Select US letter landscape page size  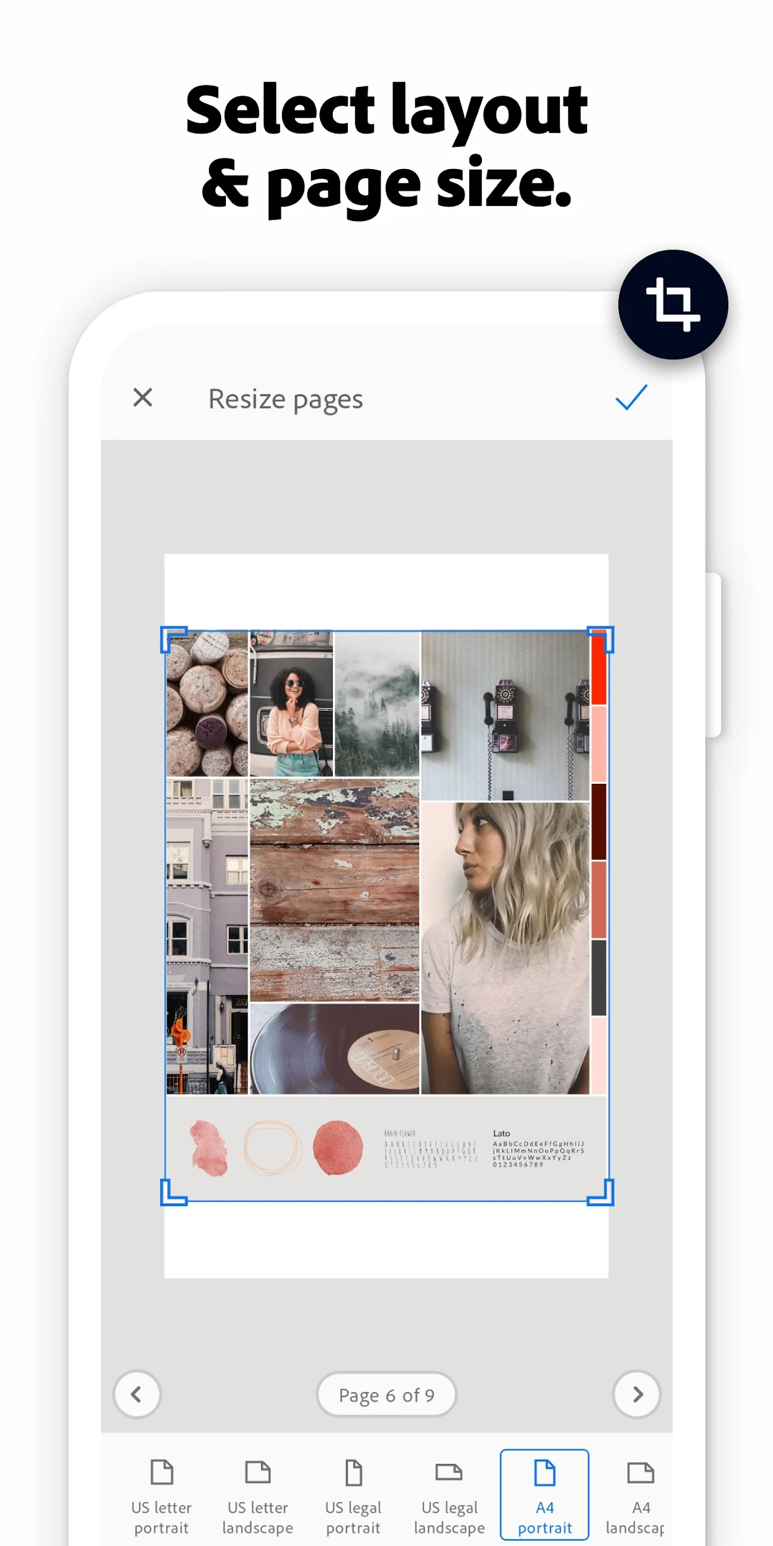pyautogui.click(x=257, y=1496)
